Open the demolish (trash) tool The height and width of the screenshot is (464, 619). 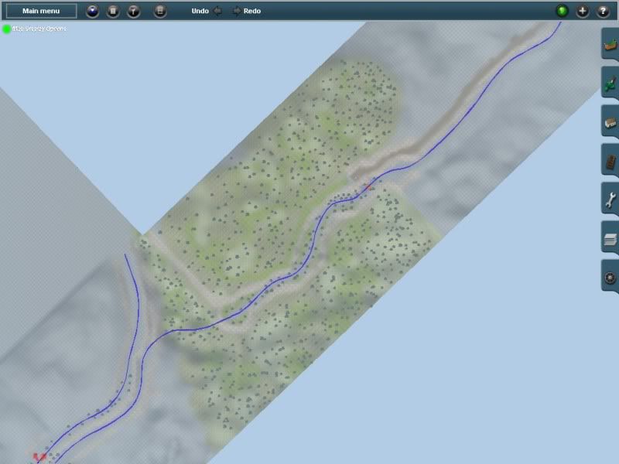pyautogui.click(x=112, y=11)
